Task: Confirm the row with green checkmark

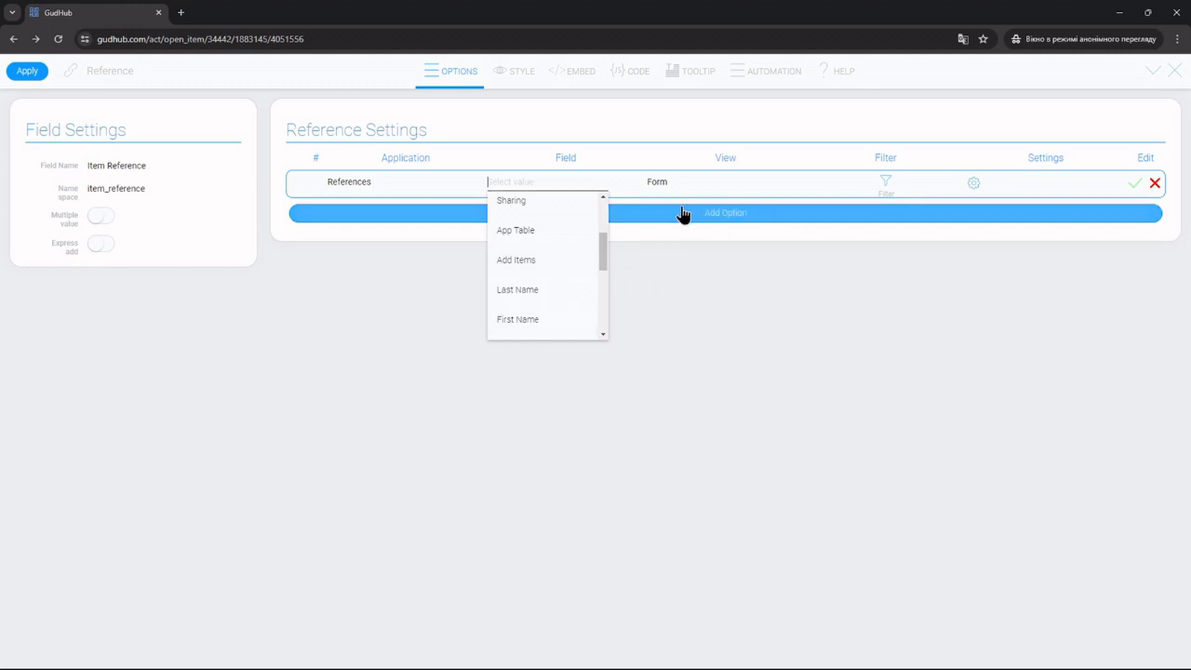Action: tap(1135, 183)
